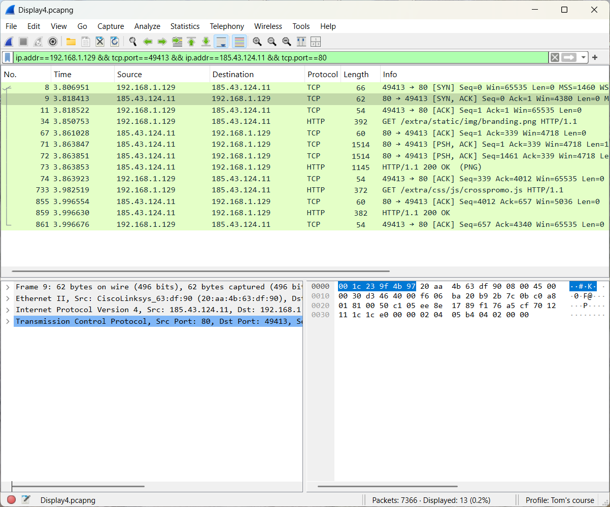610x507 pixels.
Task: Expand Internet Protocol Version 4 row
Action: (x=8, y=310)
